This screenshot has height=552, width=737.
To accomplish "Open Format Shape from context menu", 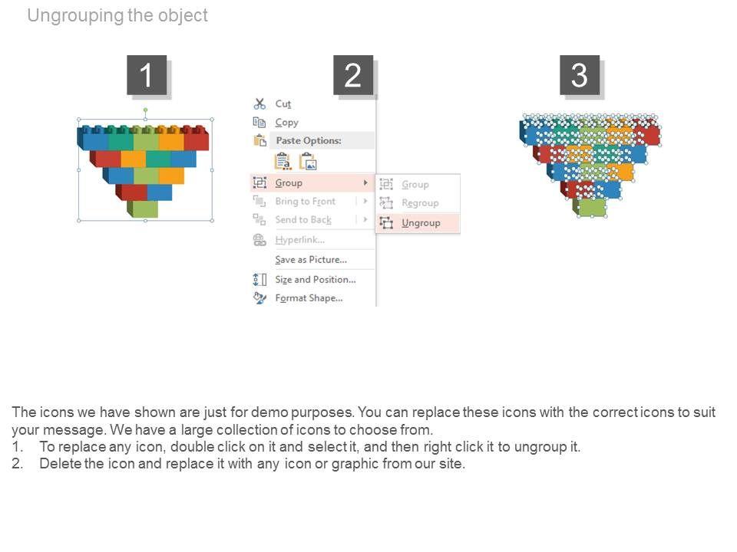I will [x=309, y=298].
